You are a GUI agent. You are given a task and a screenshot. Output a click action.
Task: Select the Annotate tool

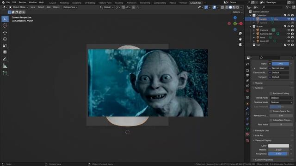(x=5, y=59)
